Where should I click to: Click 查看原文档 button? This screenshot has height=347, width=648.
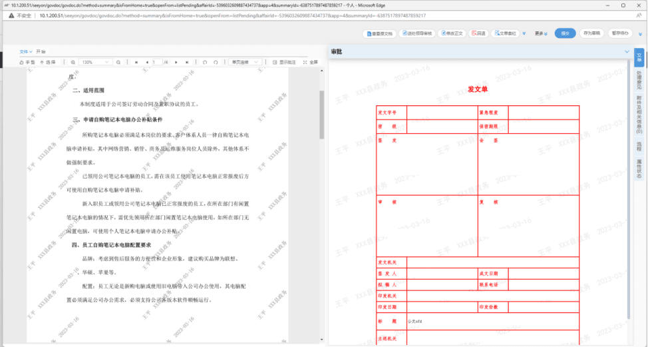[379, 33]
